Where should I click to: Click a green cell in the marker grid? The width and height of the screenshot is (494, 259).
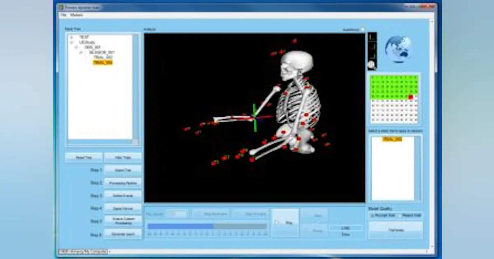pyautogui.click(x=391, y=86)
